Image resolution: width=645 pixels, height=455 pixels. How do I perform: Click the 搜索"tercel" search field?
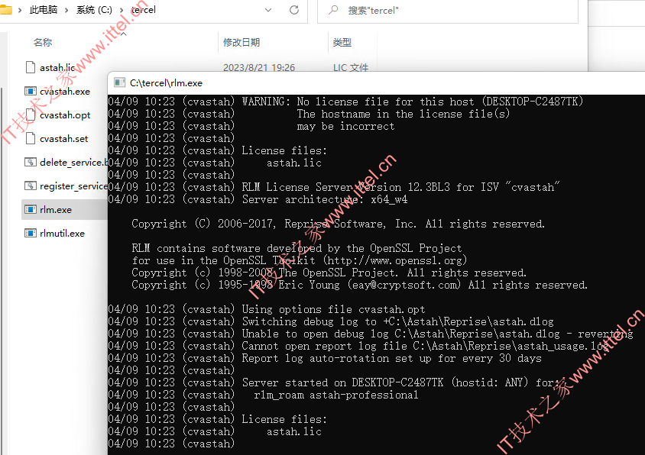(x=448, y=10)
